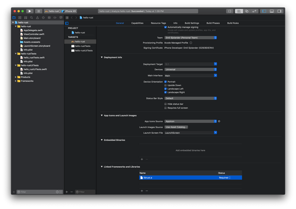Add a linked framework with plus button
The width and height of the screenshot is (296, 209).
click(142, 191)
